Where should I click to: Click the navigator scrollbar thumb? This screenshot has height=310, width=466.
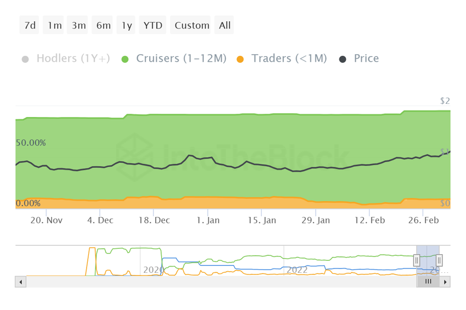tap(428, 282)
